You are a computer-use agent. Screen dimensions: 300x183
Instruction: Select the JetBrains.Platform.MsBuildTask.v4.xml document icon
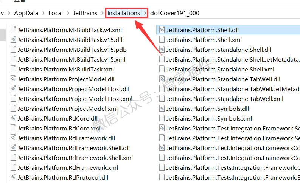(x=13, y=30)
